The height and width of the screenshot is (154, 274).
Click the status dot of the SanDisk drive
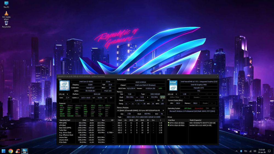(169, 125)
